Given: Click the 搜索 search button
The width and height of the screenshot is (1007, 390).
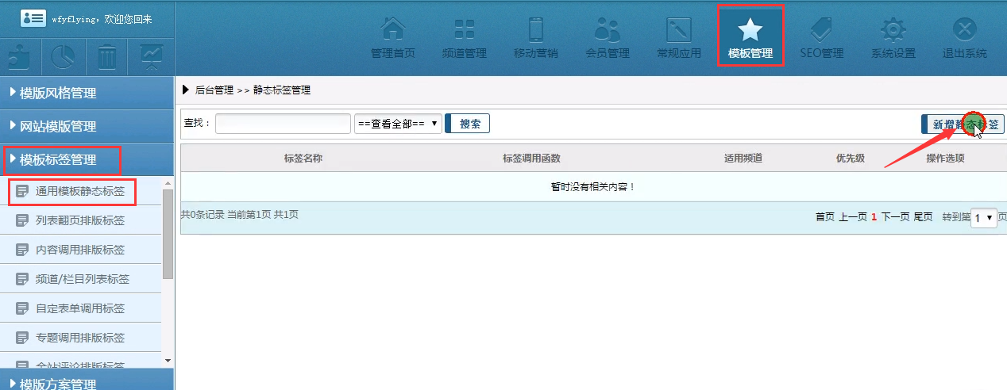Looking at the screenshot, I should 469,124.
